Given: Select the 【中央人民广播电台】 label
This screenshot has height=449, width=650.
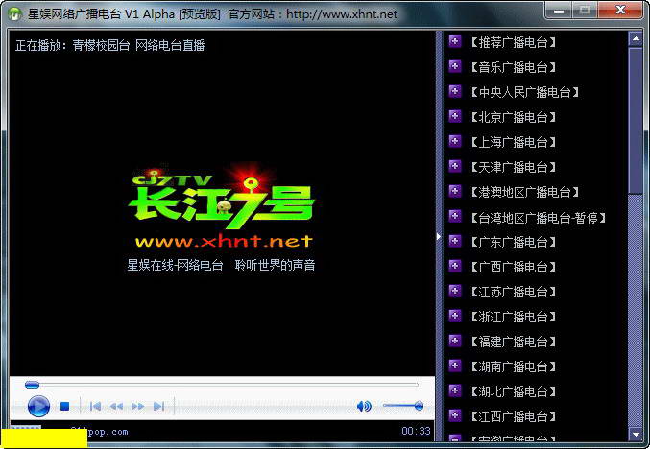Looking at the screenshot, I should (524, 92).
